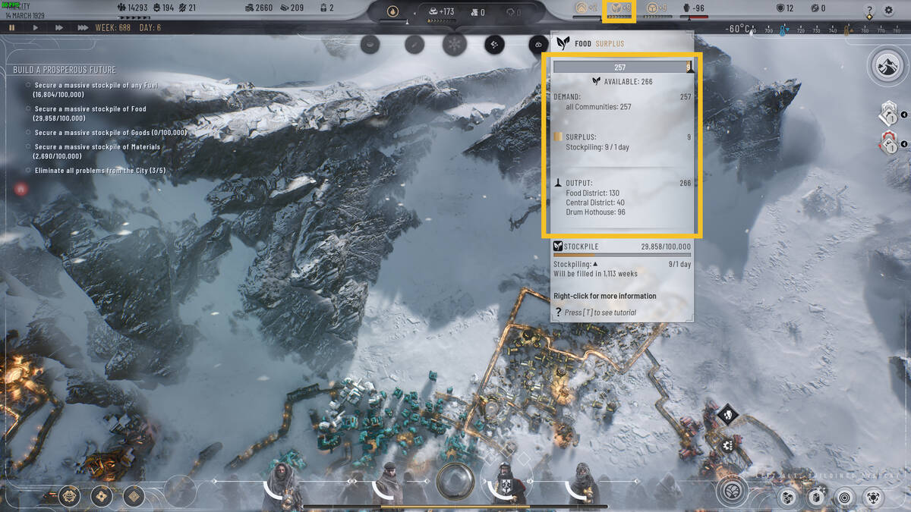This screenshot has width=911, height=512.
Task: Click the workforce indicator showing 194
Action: click(163, 8)
